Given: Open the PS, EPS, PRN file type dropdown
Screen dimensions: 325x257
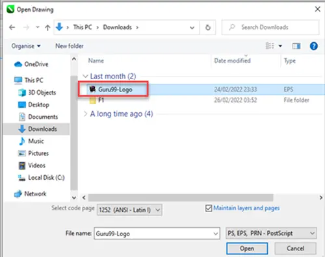Looking at the screenshot, I should coord(271,233).
